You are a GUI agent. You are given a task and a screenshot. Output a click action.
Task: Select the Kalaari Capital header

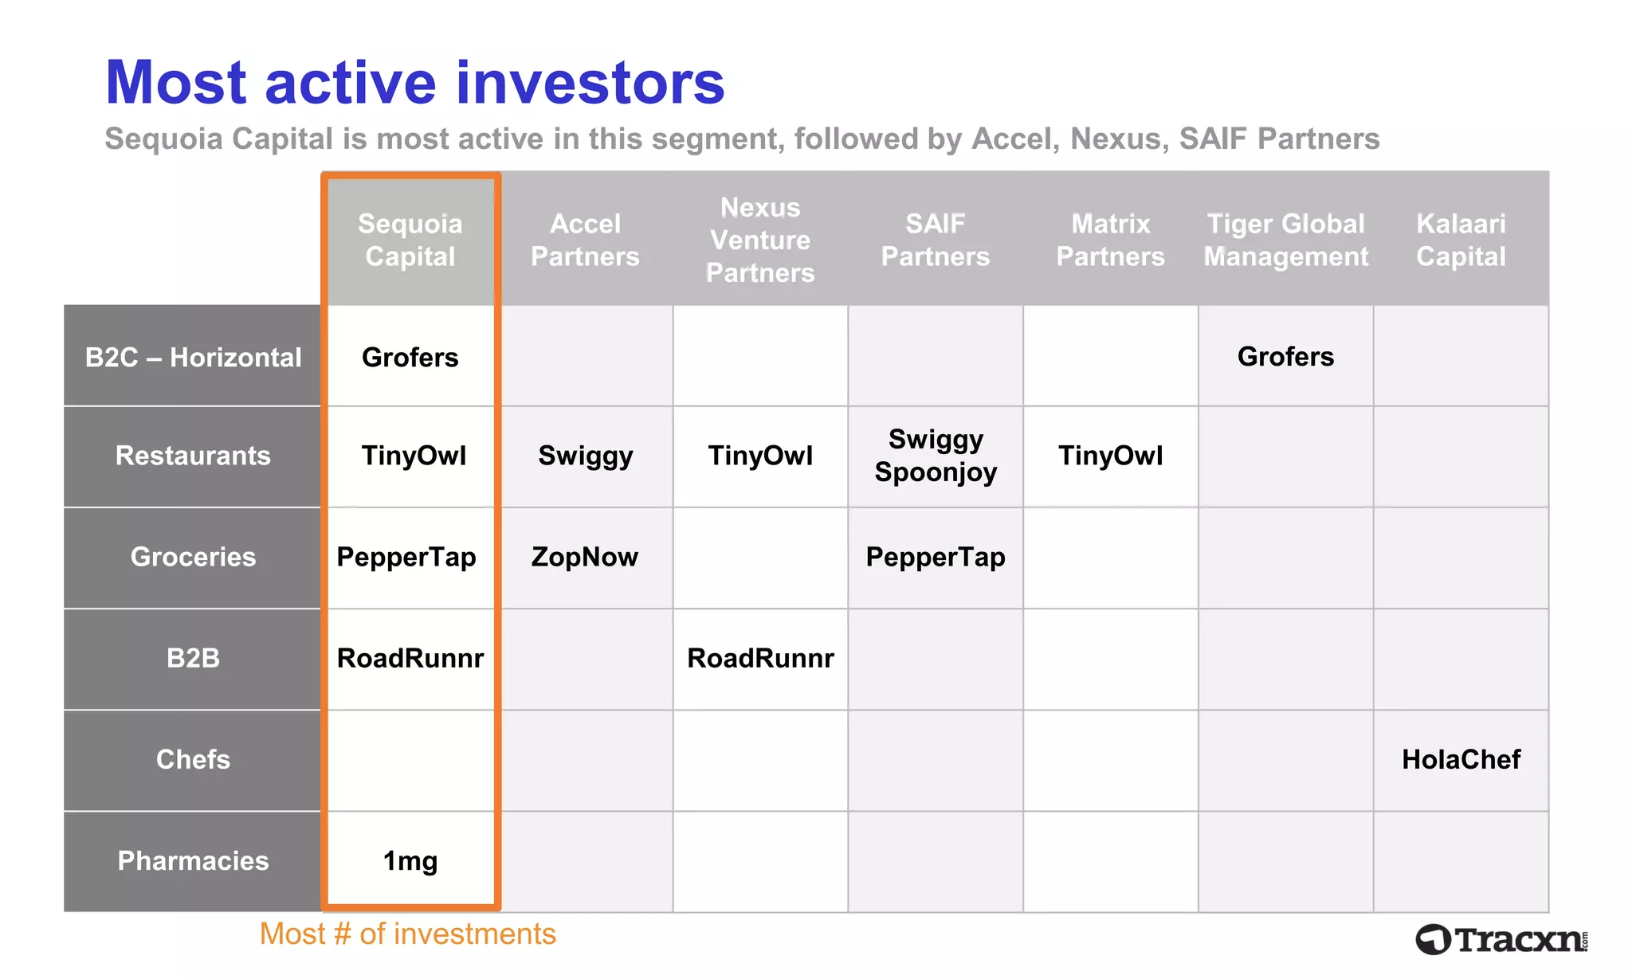tap(1461, 240)
